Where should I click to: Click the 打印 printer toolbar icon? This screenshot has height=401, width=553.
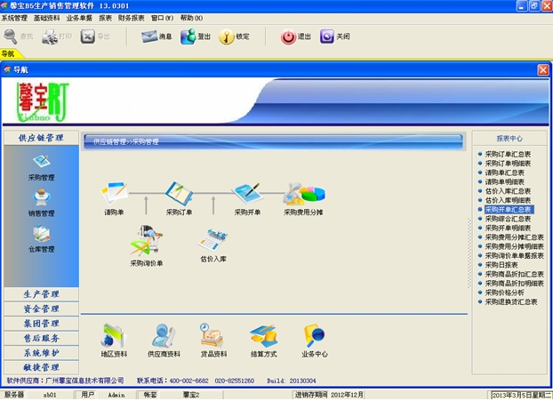(x=50, y=36)
